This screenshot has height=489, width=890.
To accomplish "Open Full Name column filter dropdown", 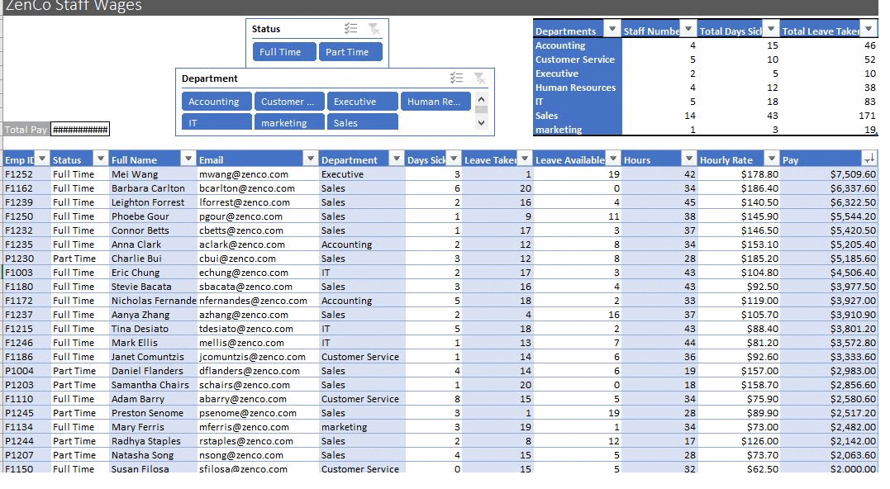I will pos(188,159).
